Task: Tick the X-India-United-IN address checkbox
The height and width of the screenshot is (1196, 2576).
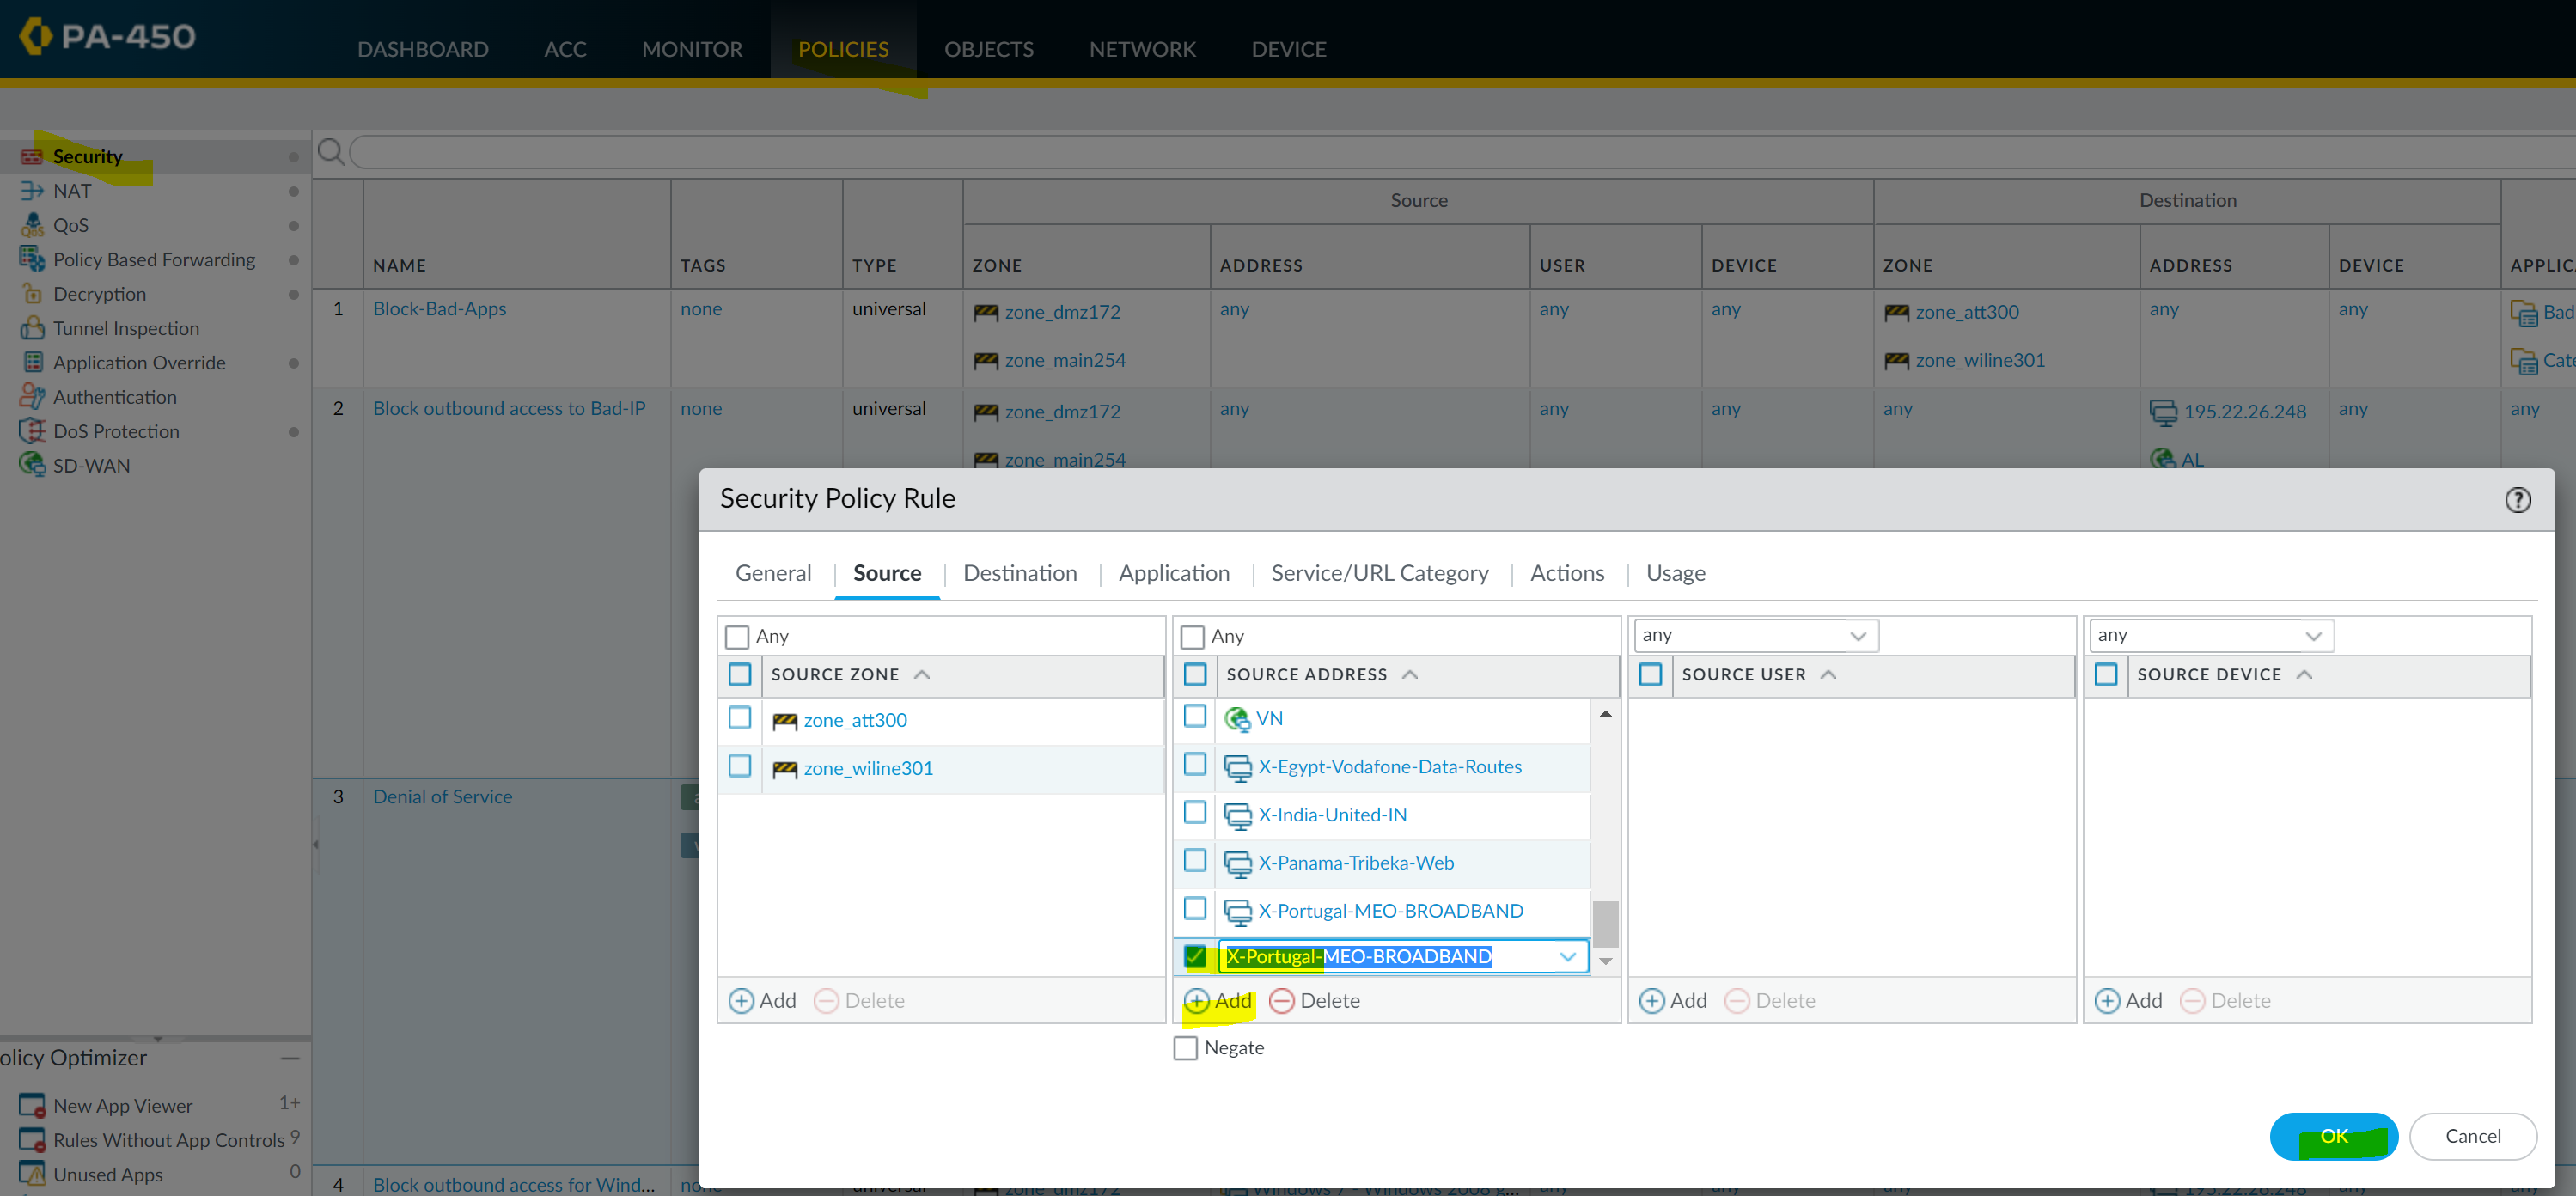Action: 1194,812
